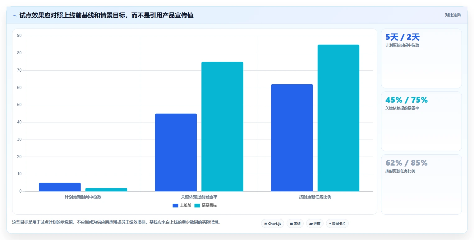Viewport: 474px width, 240px height.
Task: Click the star icon in 数据卡片 chip
Action: (330, 224)
